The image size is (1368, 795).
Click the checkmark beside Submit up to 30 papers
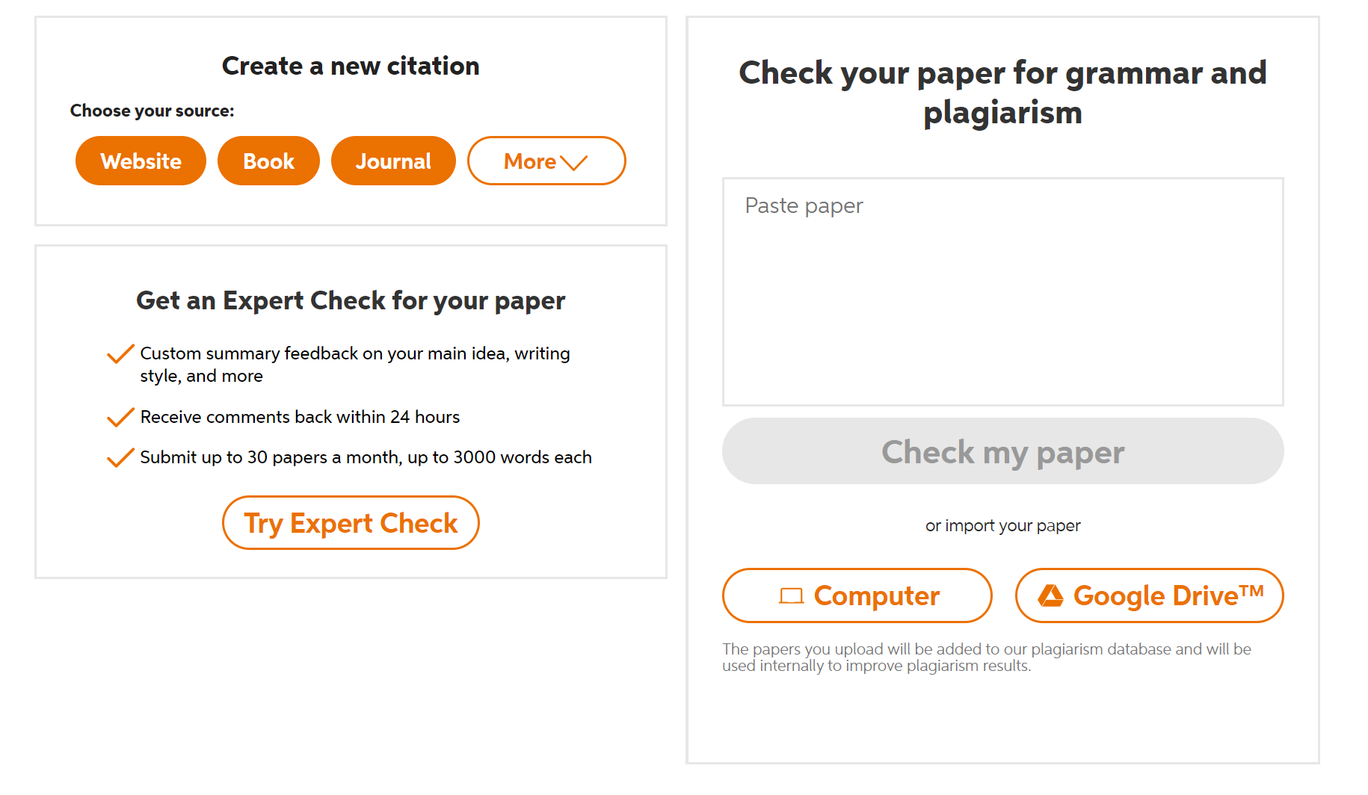pyautogui.click(x=120, y=457)
